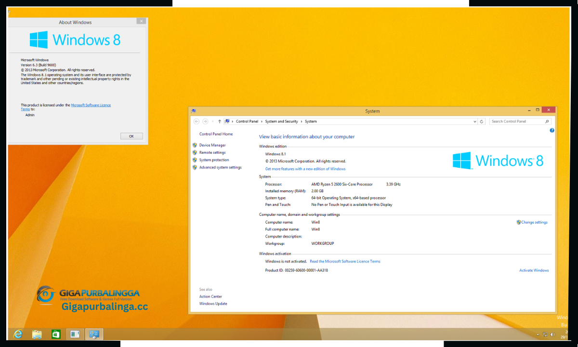Read the Microsoft Software Licence Terms link

(345, 261)
